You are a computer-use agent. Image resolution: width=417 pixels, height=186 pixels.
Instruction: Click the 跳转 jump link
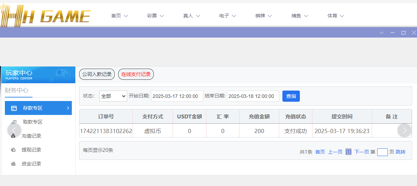[401, 152]
